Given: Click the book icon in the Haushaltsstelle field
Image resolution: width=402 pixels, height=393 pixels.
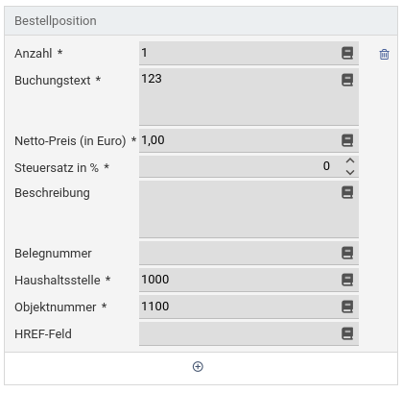Looking at the screenshot, I should [x=347, y=280].
